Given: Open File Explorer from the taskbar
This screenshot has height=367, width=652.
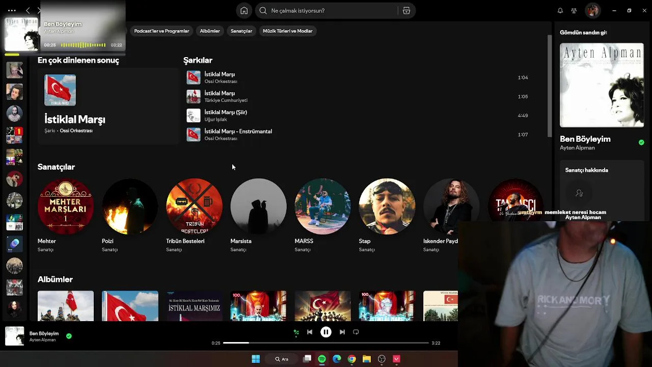Looking at the screenshot, I should tap(367, 359).
